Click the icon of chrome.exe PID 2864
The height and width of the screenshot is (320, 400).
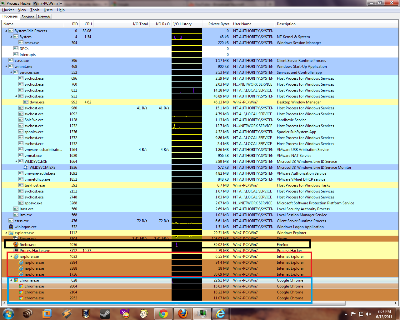click(x=21, y=286)
